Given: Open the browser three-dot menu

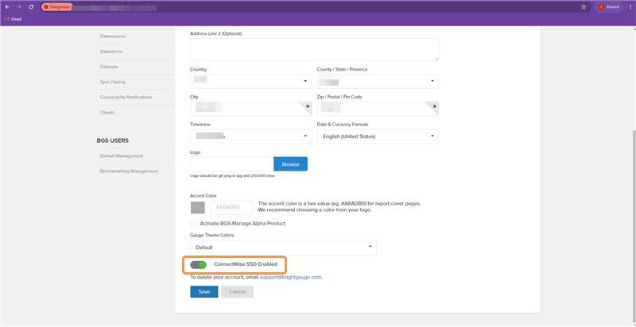Looking at the screenshot, I should (x=630, y=7).
